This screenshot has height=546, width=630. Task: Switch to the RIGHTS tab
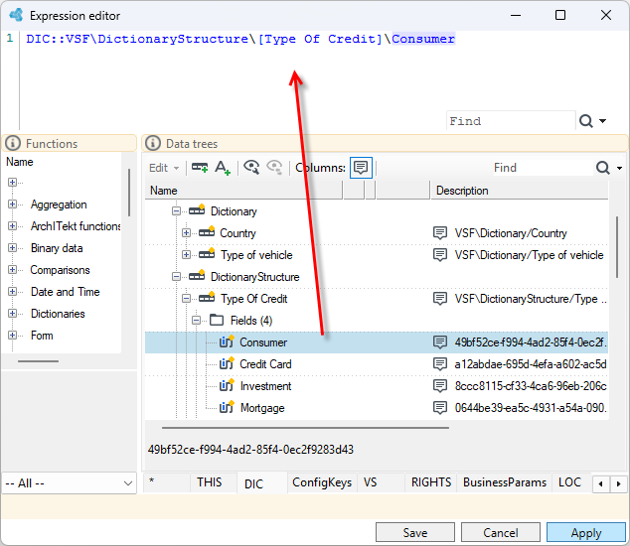click(x=431, y=482)
